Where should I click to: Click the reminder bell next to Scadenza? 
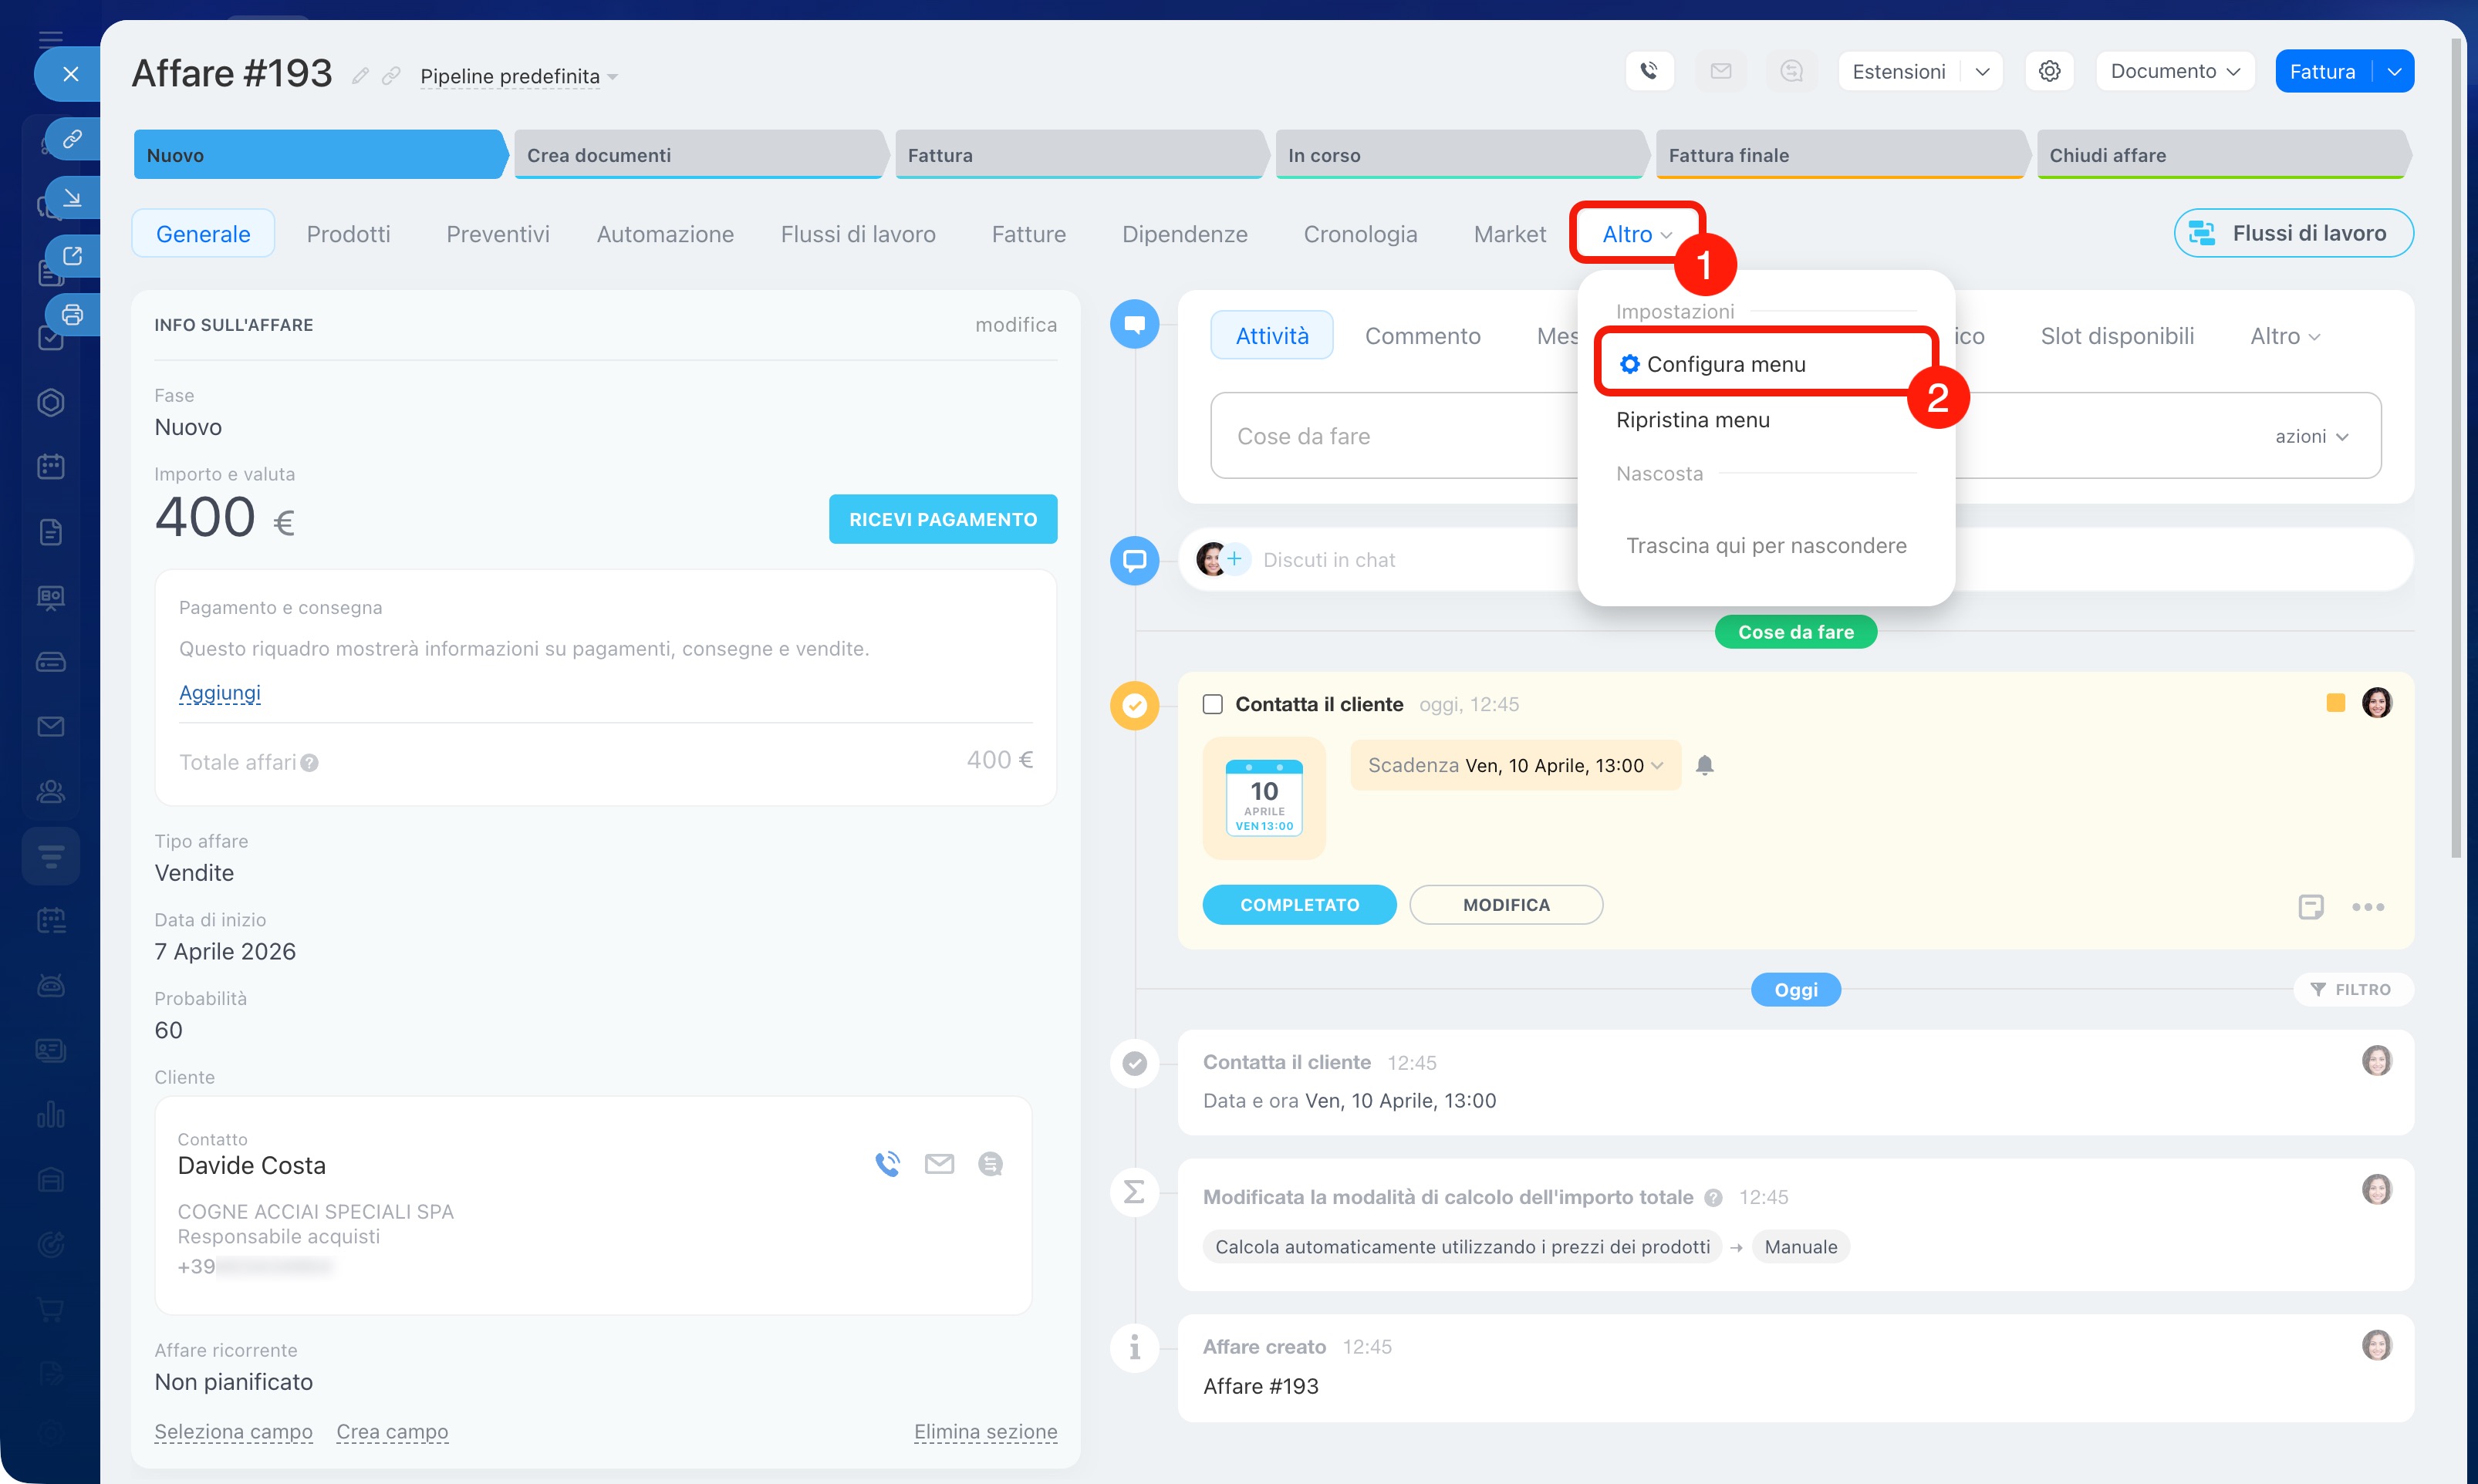(x=1705, y=765)
